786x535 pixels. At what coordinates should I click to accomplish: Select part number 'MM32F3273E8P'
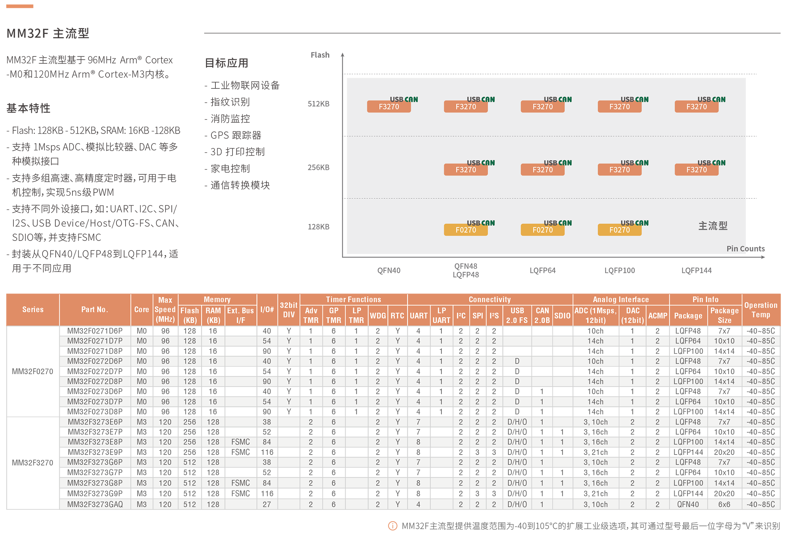[x=95, y=442]
